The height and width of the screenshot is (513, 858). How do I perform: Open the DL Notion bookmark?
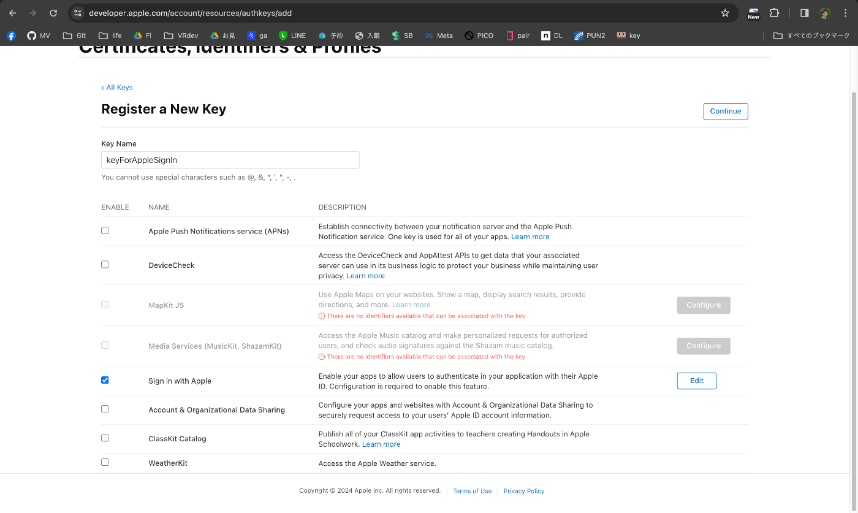(x=552, y=36)
